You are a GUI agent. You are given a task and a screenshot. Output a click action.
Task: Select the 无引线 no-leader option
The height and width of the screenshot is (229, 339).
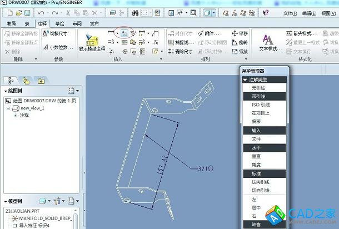tap(260, 88)
